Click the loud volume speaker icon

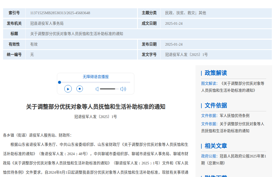123,89
